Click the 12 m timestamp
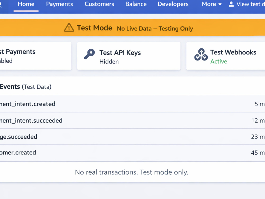265x199 pixels. click(x=258, y=120)
